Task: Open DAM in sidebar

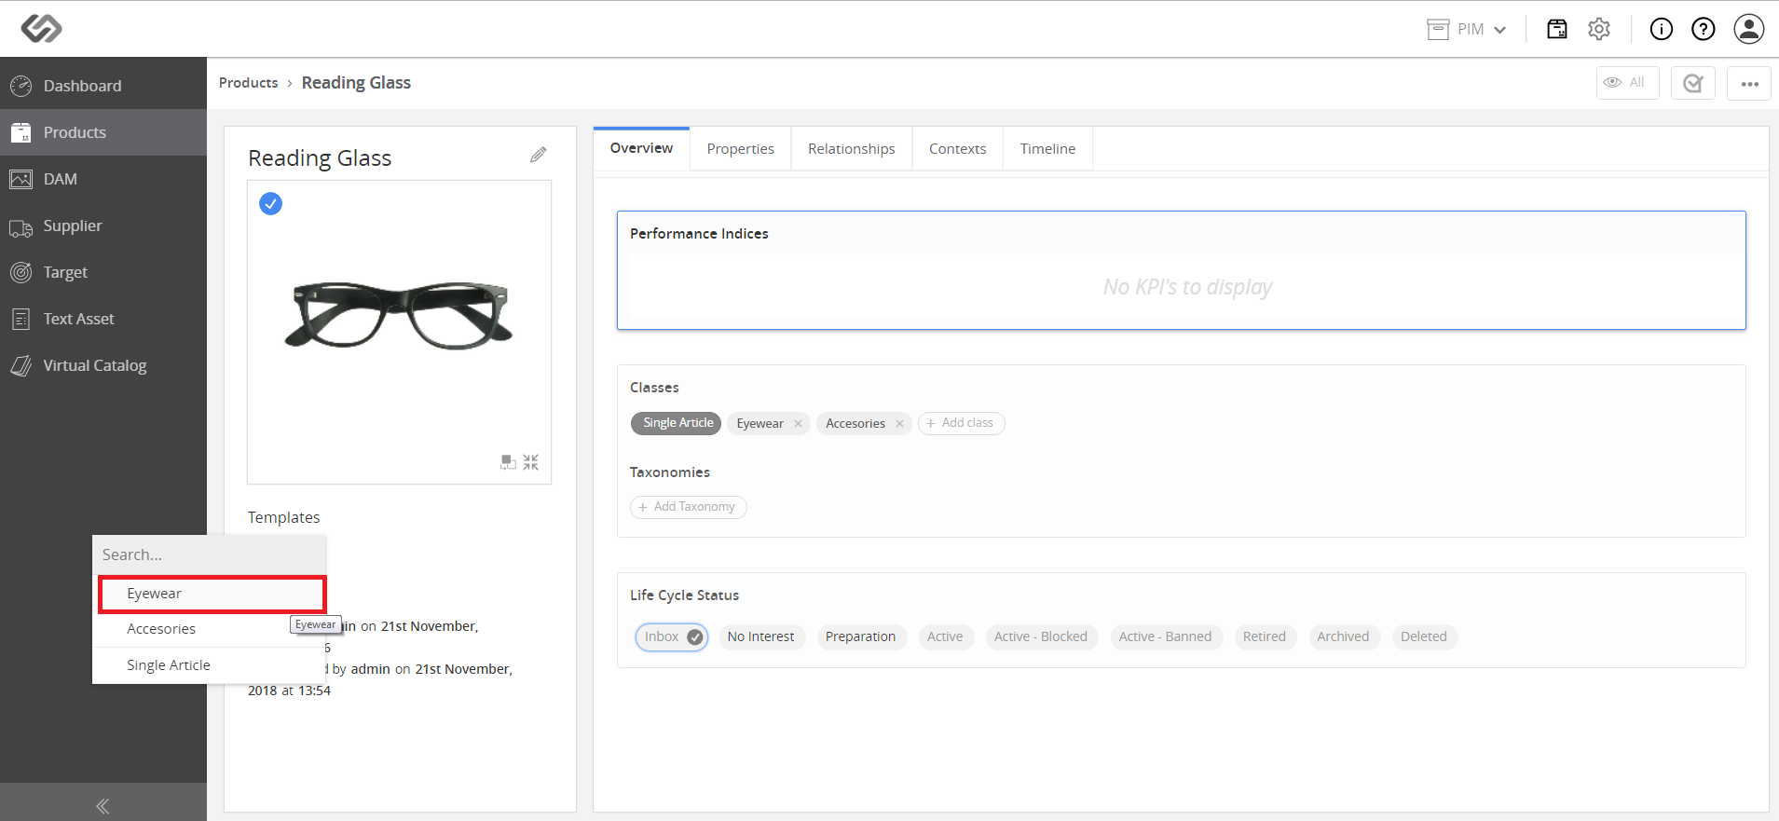Action: point(103,179)
